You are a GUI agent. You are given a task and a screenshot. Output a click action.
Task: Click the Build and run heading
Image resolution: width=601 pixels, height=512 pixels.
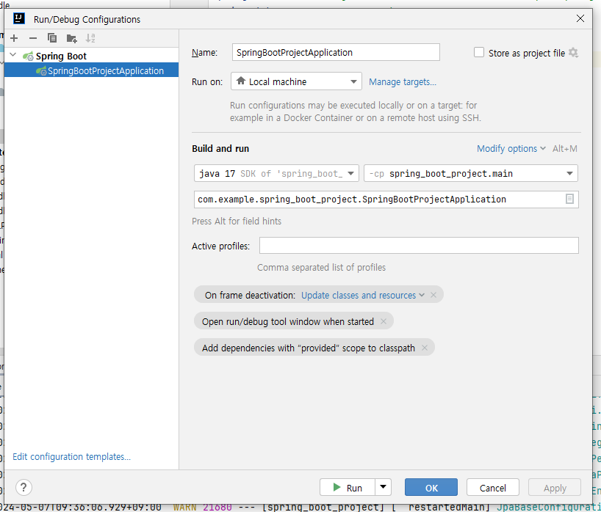click(220, 148)
